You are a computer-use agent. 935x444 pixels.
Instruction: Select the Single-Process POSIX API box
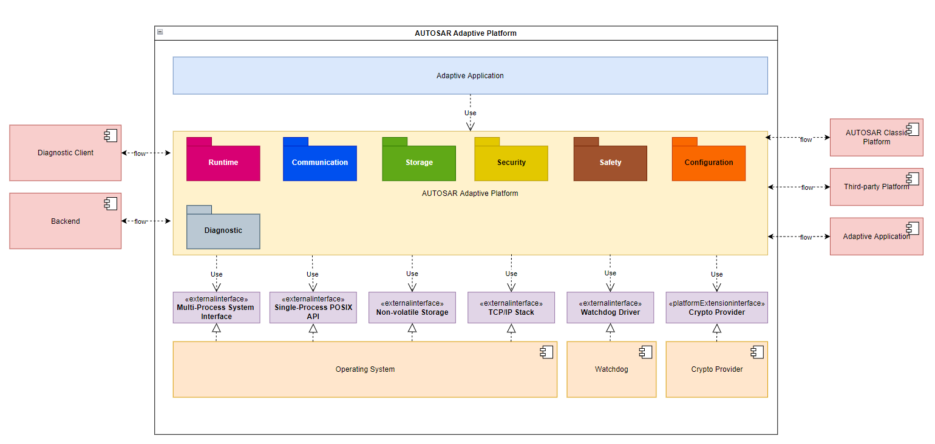[313, 308]
